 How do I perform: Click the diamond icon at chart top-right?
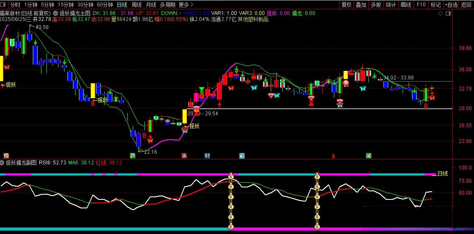click(x=440, y=13)
